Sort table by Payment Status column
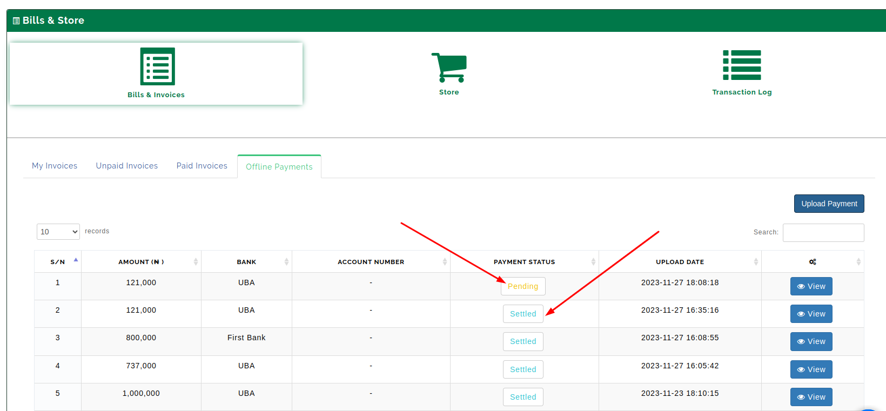This screenshot has height=411, width=886. click(525, 262)
